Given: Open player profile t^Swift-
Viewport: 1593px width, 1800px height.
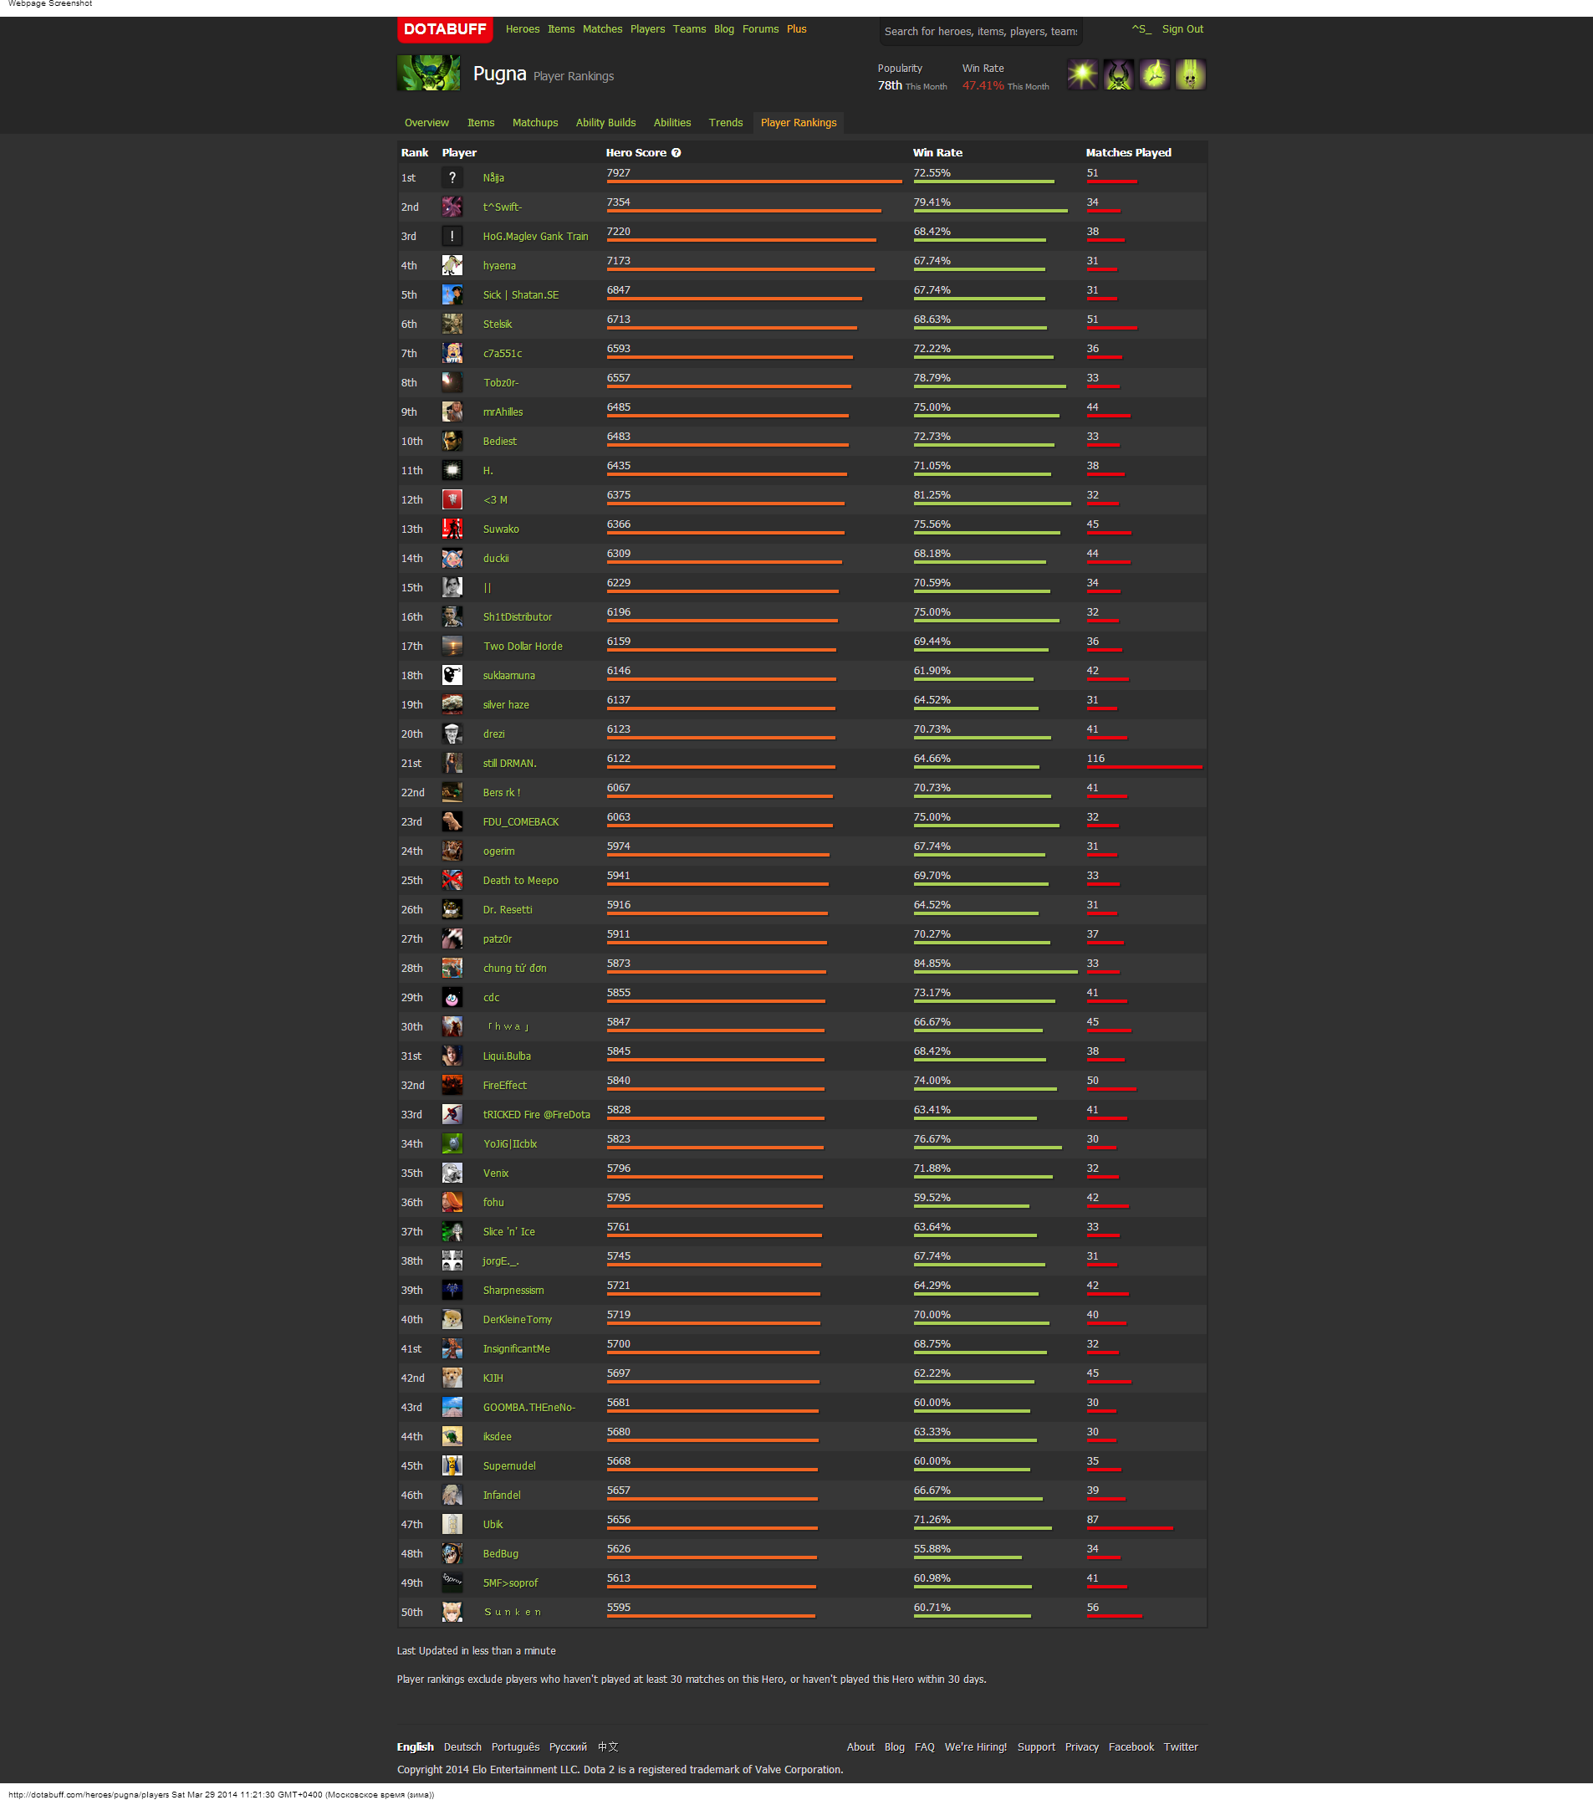Looking at the screenshot, I should pos(502,207).
